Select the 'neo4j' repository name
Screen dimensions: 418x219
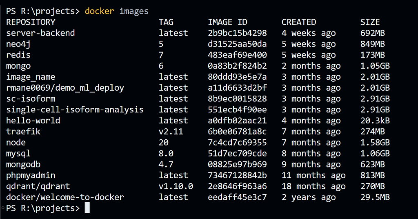click(18, 44)
